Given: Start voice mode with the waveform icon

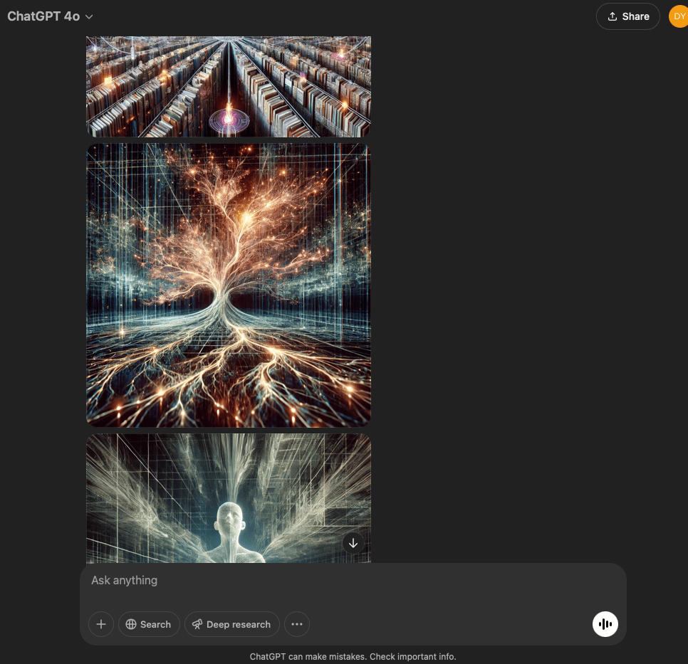Looking at the screenshot, I should [605, 624].
